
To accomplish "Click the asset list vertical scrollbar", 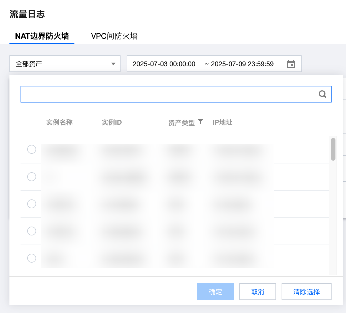I will pos(333,150).
